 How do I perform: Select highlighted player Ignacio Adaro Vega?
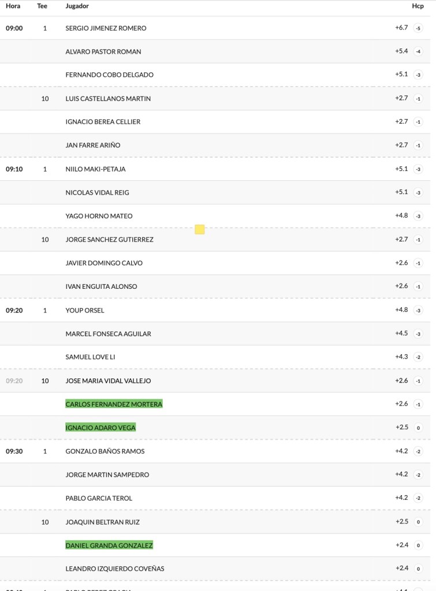tap(100, 428)
